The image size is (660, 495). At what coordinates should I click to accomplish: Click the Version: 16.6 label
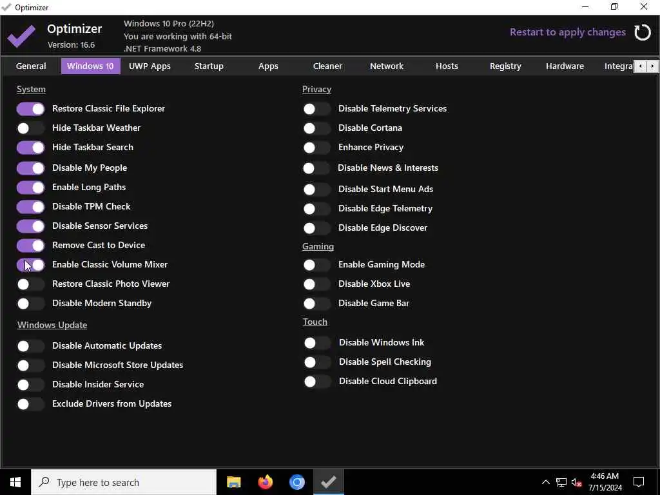point(71,45)
